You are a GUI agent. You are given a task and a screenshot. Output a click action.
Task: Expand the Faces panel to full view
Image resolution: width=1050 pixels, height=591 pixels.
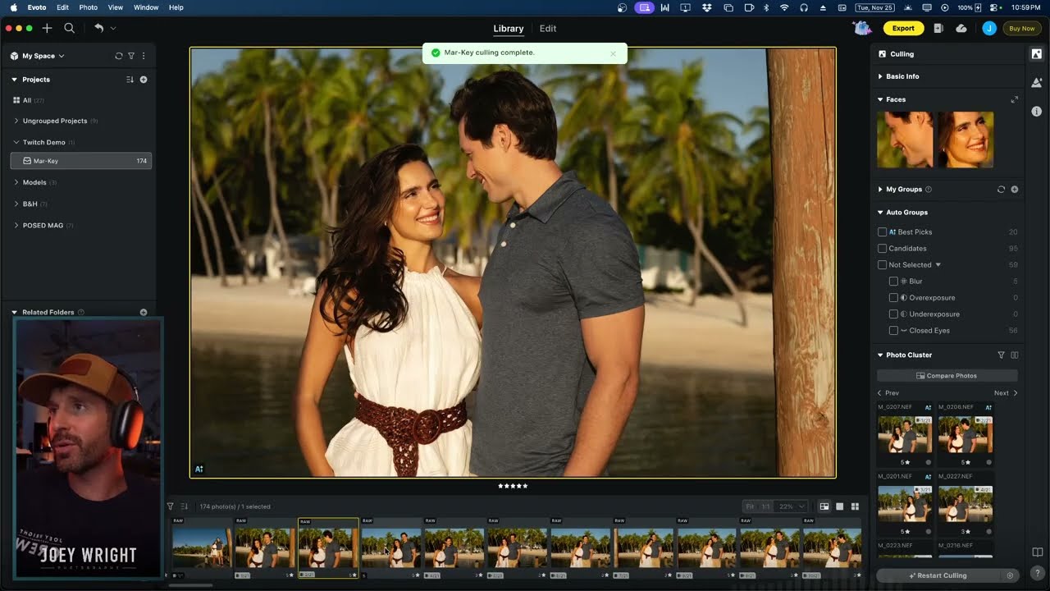coord(1015,99)
